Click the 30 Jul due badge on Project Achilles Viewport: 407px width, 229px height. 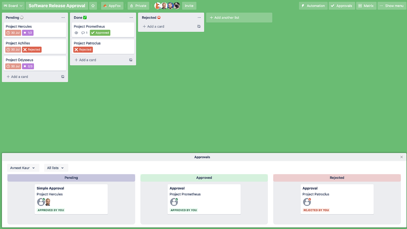[13, 49]
